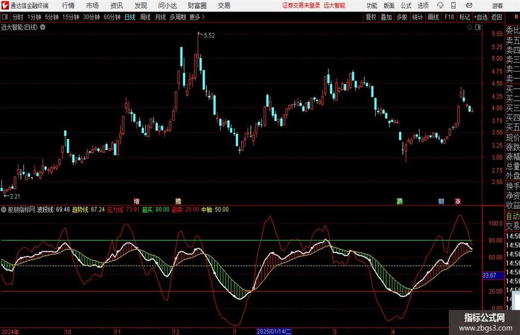Click the 画线 drawing tool button
This screenshot has width=520, height=335.
433,17
